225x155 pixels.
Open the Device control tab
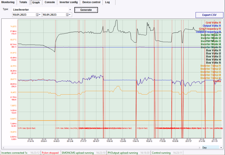tap(91, 2)
